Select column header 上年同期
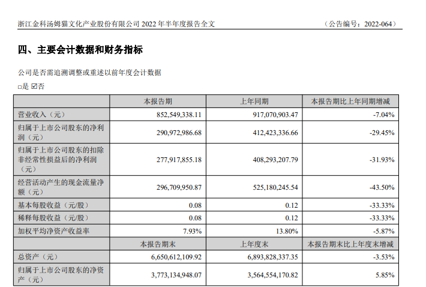The height and width of the screenshot is (287, 426). 254,101
